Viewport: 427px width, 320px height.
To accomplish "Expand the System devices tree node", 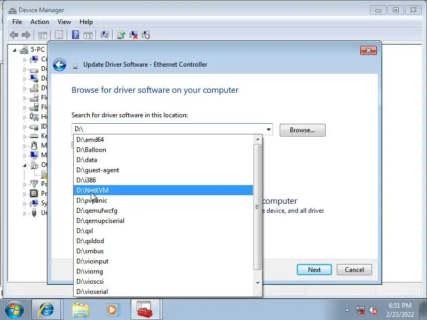I will [25, 204].
